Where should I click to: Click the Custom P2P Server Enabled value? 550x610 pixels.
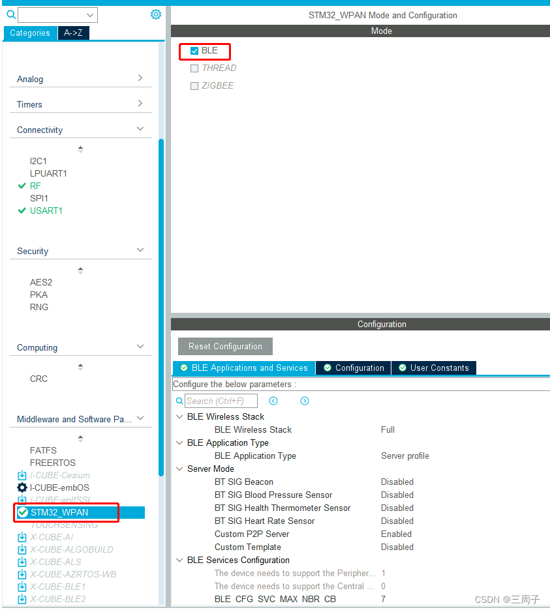(x=396, y=534)
